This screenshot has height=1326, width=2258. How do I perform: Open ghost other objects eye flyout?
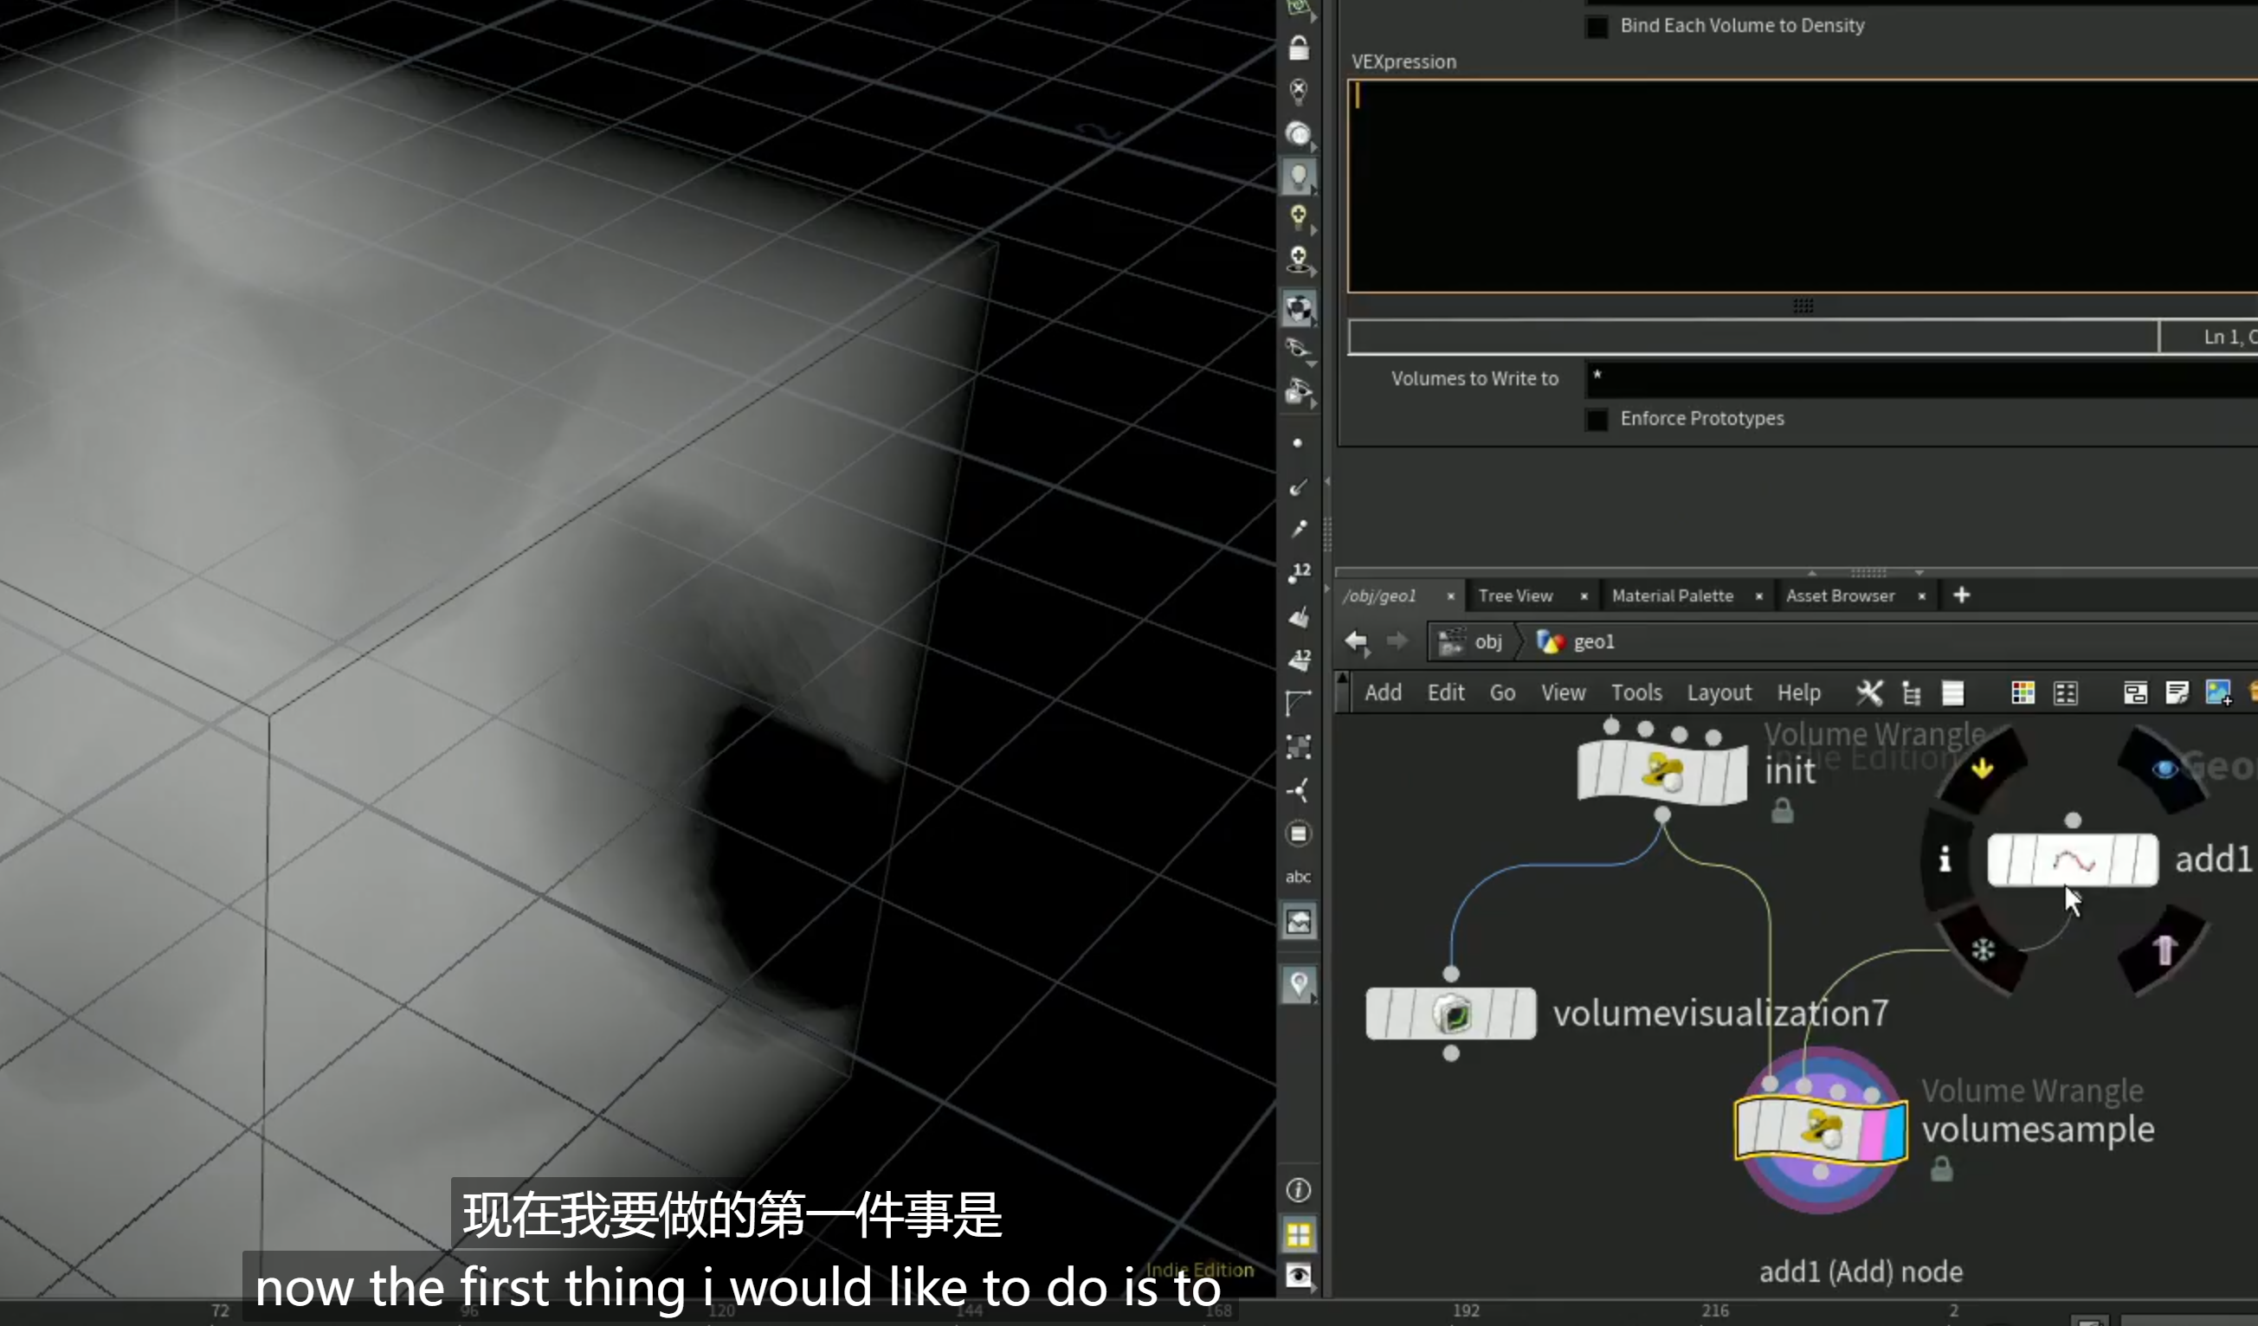click(1299, 350)
